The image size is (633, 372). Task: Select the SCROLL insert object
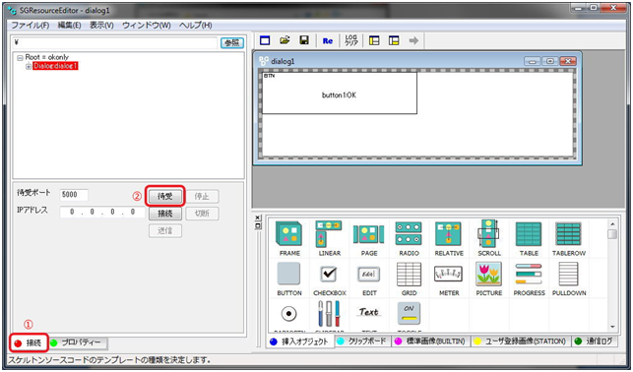[489, 238]
